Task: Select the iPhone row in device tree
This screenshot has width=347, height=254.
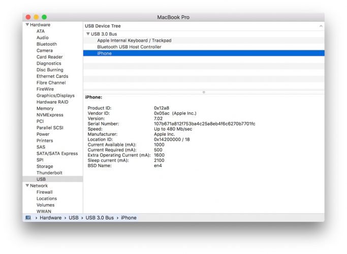Action: click(204, 53)
